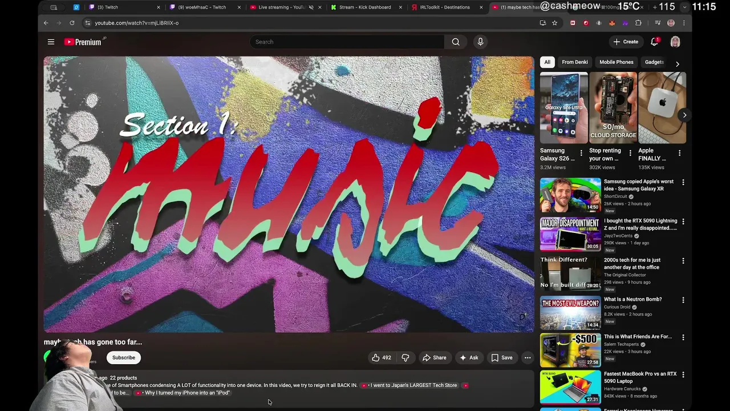Open options for 2000s tech for me video
The width and height of the screenshot is (730, 411).
pyautogui.click(x=683, y=261)
